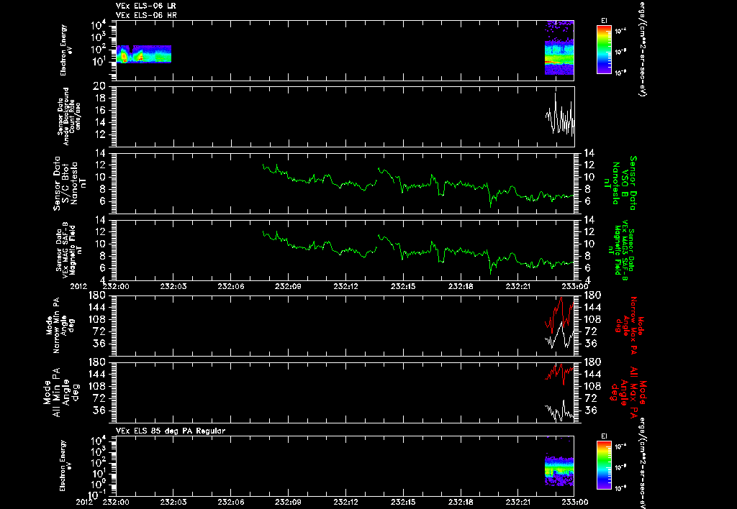Click '232:06' on the bottom time axis
Screen dimensions: 737x509
click(x=231, y=502)
